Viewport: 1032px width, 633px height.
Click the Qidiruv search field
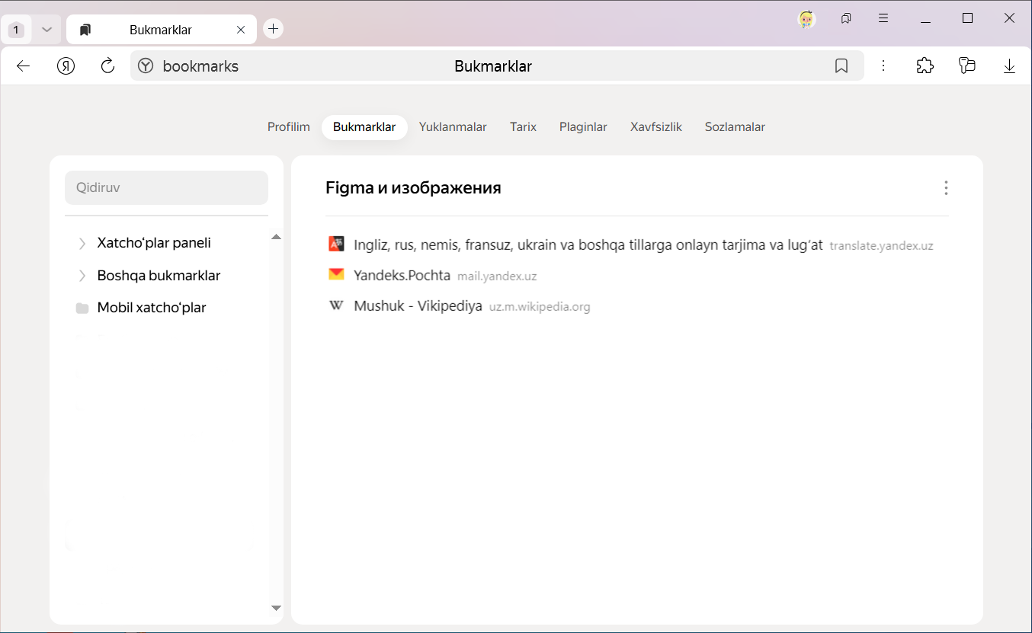pyautogui.click(x=166, y=187)
